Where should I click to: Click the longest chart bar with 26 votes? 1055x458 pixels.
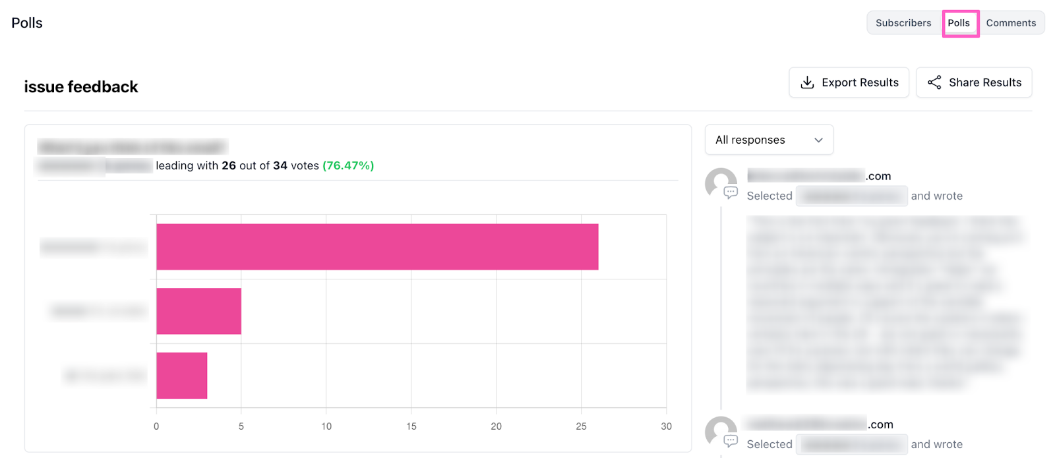point(377,247)
